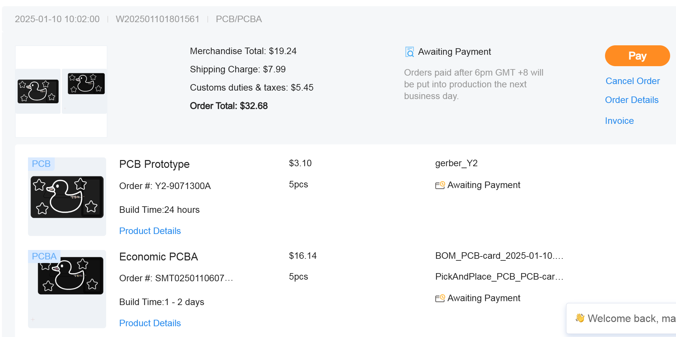
Task: Click the PCB Prototype payment status icon
Action: (x=440, y=185)
